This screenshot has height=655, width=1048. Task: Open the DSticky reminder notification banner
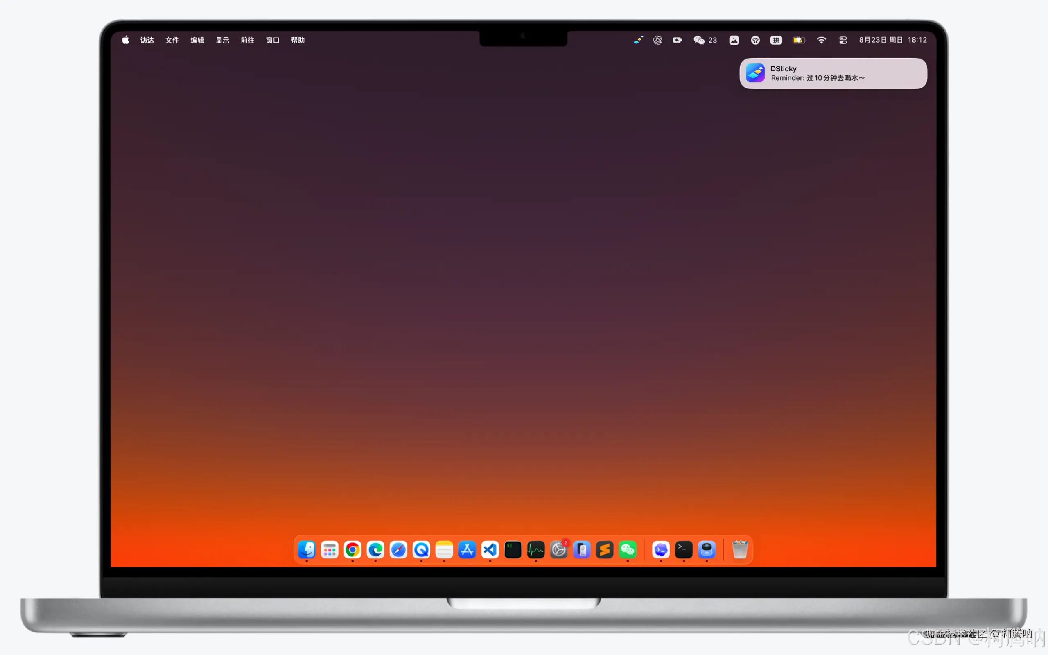pos(833,73)
